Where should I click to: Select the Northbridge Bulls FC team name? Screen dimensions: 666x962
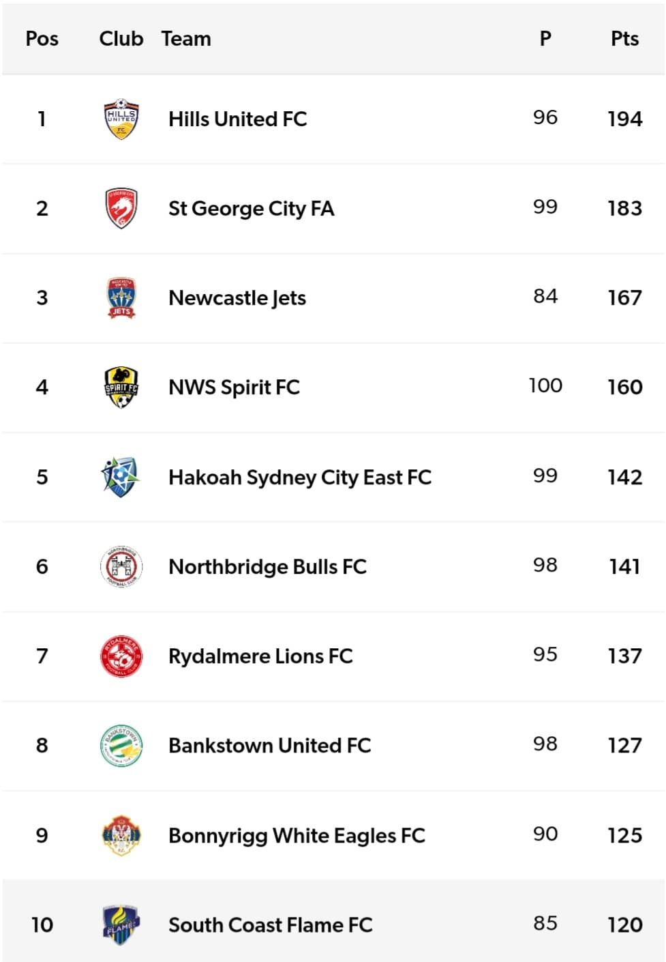(x=267, y=566)
